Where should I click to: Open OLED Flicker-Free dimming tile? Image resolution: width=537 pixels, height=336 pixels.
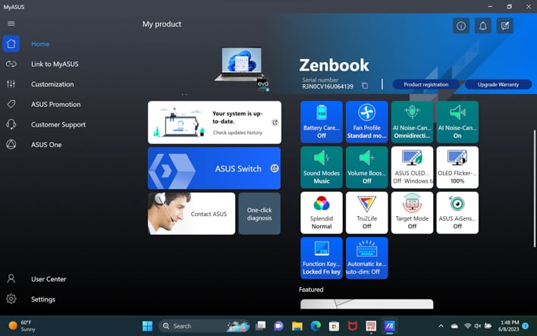[x=457, y=168]
